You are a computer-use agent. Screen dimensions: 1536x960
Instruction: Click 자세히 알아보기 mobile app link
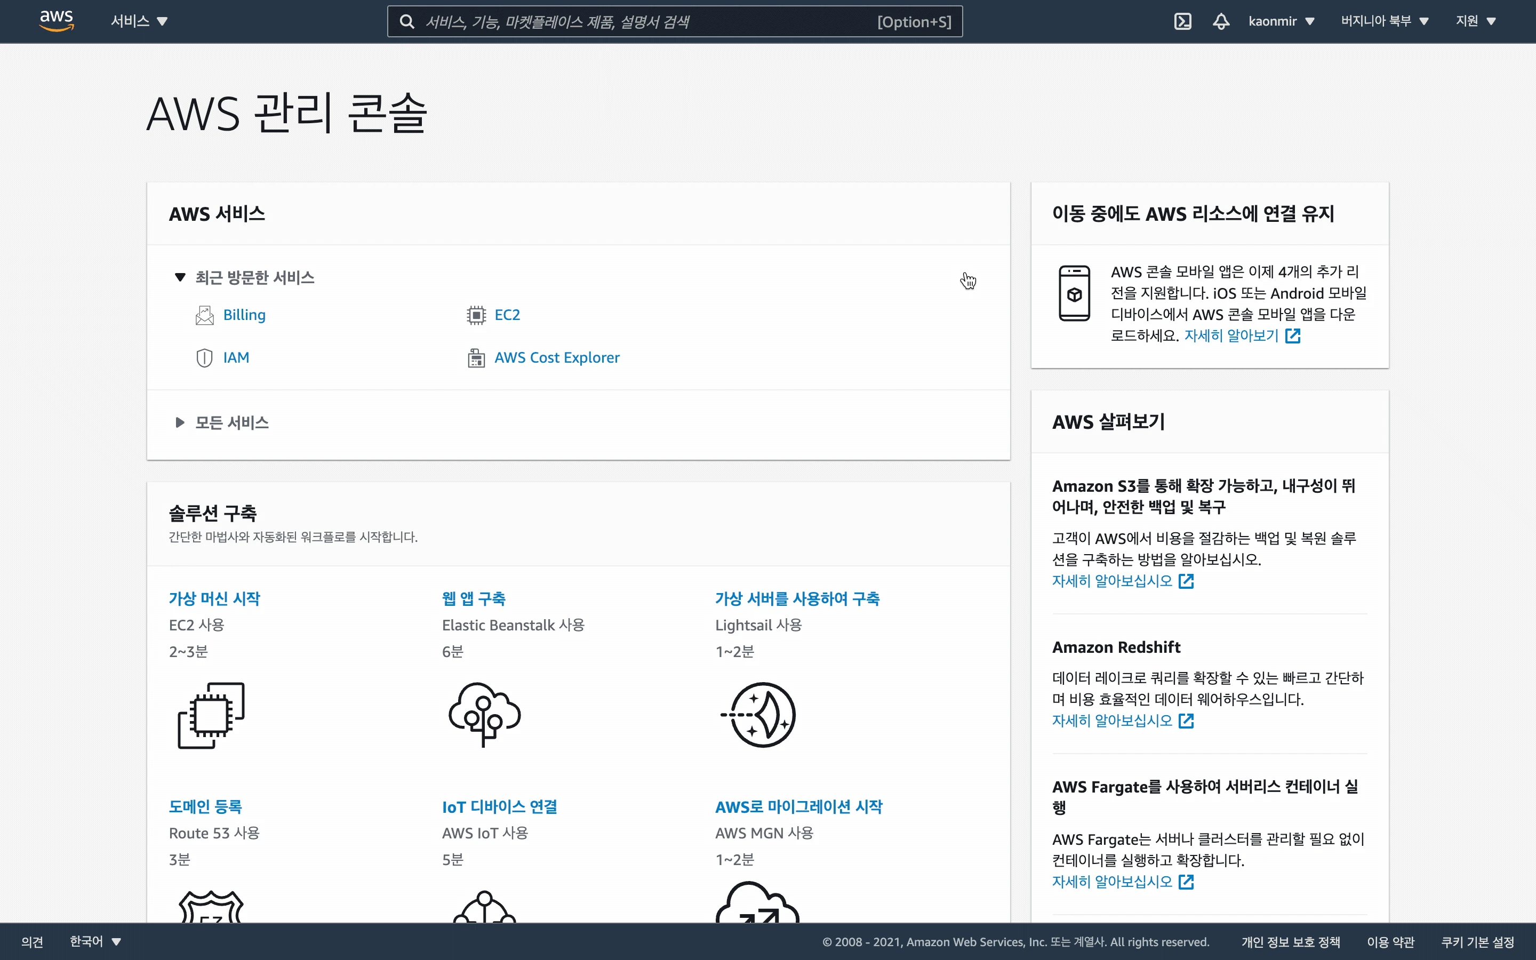click(x=1231, y=336)
